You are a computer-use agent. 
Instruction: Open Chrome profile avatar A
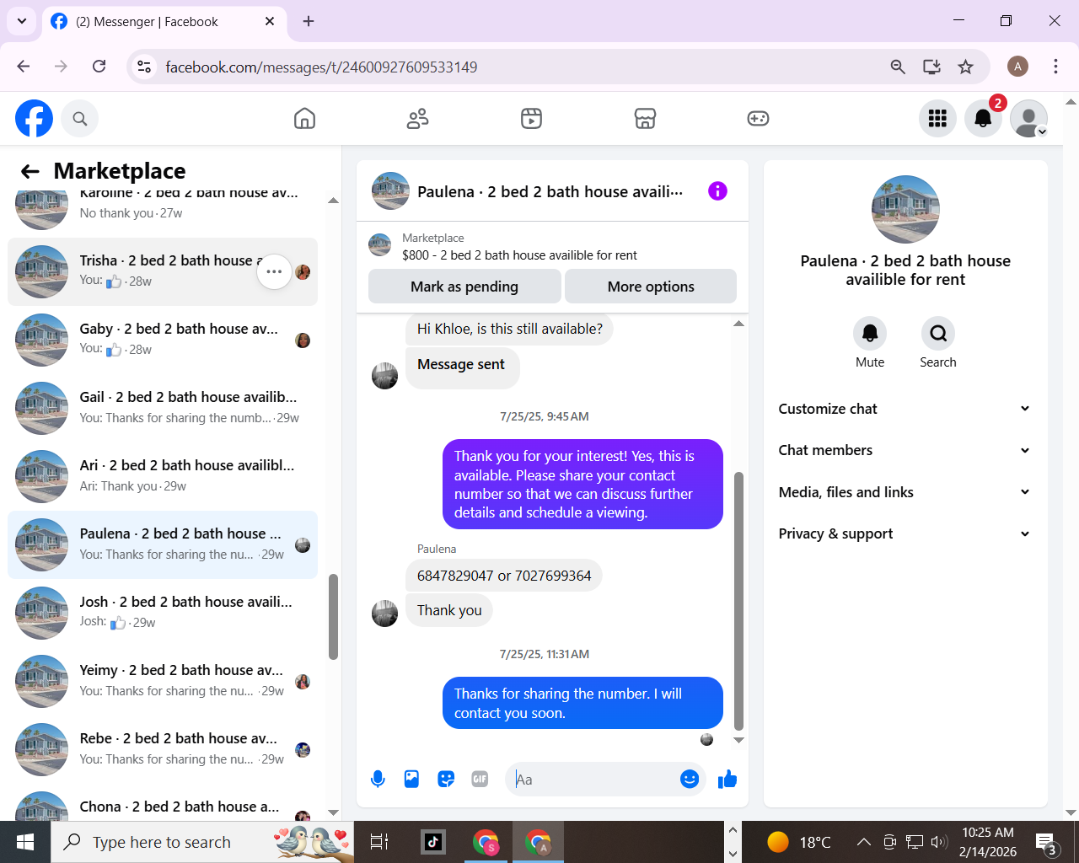(x=1017, y=67)
